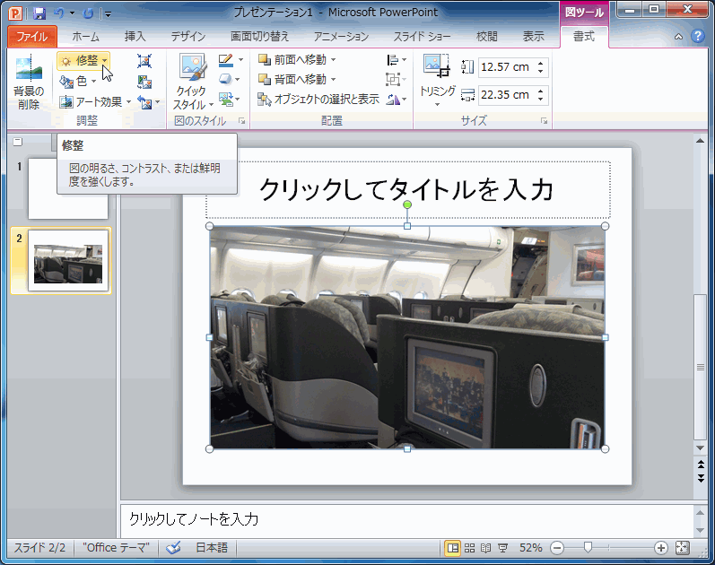Click the Save icon in quick access toolbar
Viewport: 715px width, 565px height.
click(39, 13)
